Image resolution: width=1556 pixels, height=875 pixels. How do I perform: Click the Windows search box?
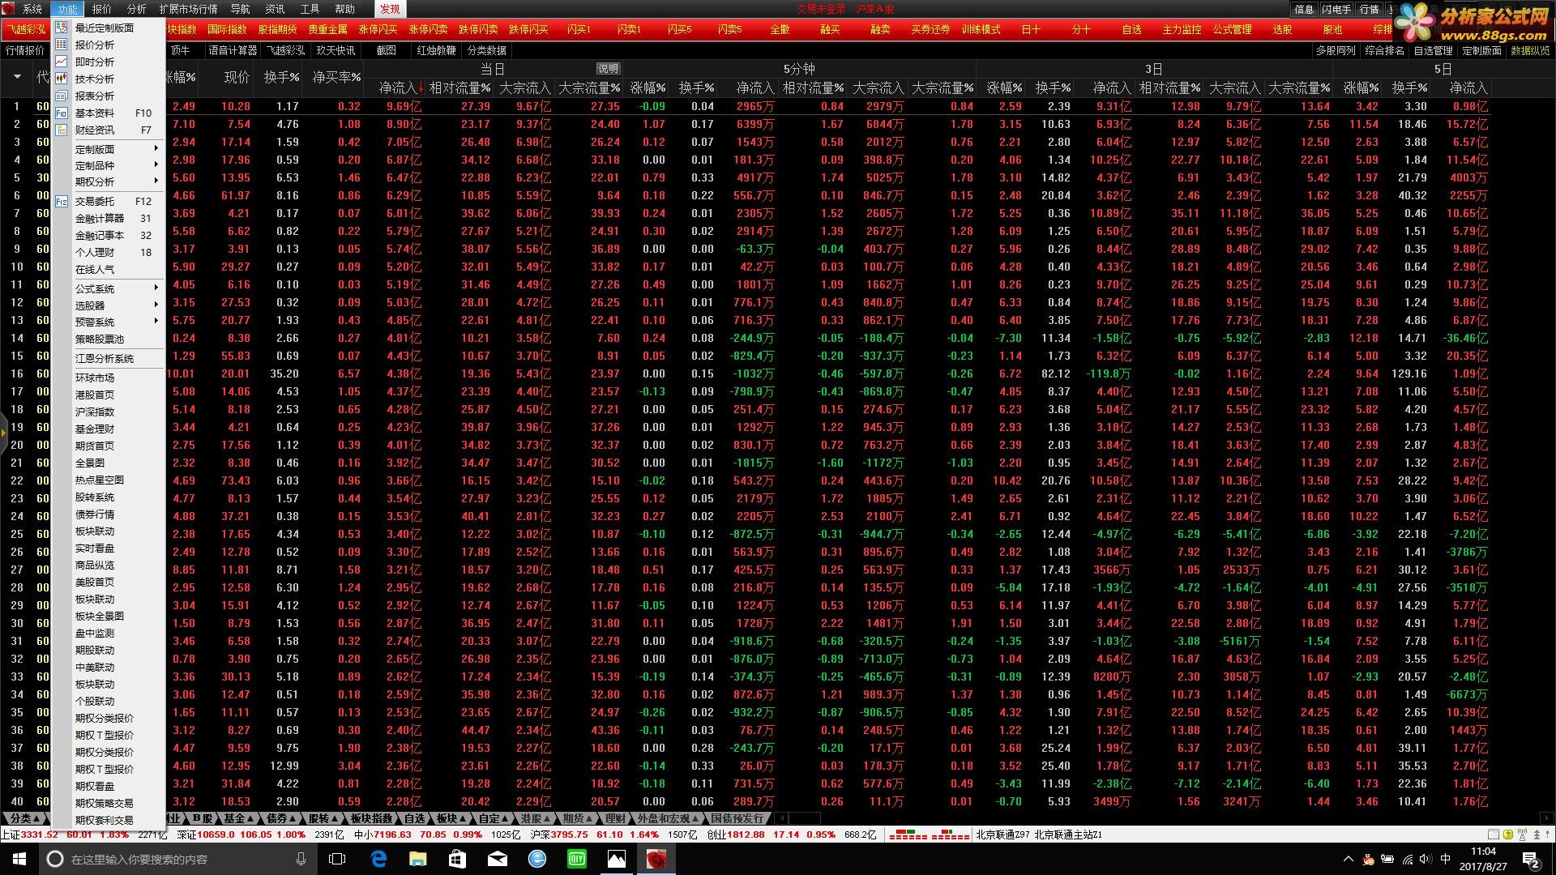click(x=178, y=859)
